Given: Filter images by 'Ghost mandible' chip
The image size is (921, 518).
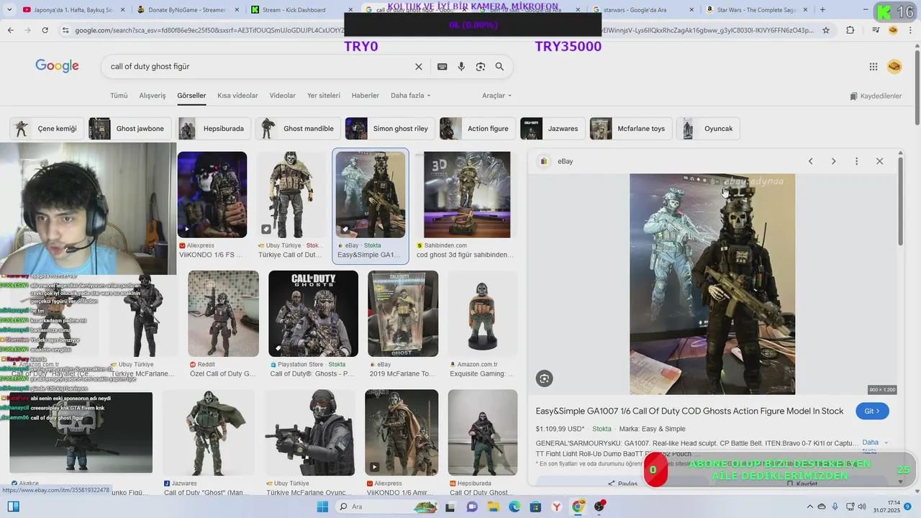Looking at the screenshot, I should point(298,129).
